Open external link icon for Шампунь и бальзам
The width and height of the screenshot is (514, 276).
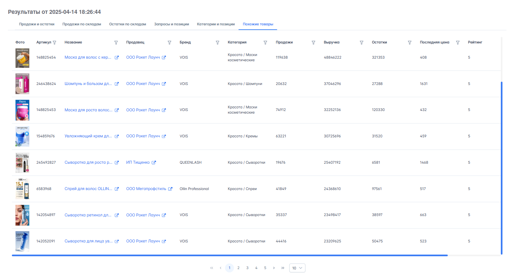[117, 84]
